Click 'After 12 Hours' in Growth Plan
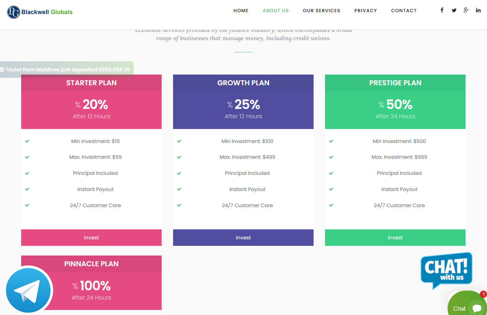The height and width of the screenshot is (315, 487). coord(243,116)
